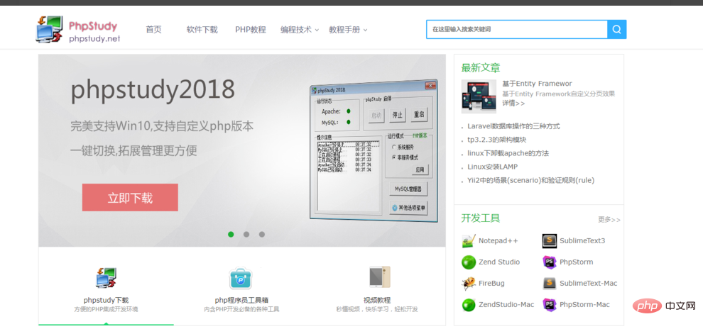Go to 首页 in navigation
703x329 pixels.
click(153, 30)
